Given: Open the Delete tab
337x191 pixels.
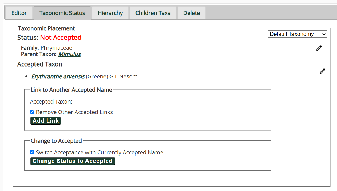Looking at the screenshot, I should pyautogui.click(x=192, y=13).
